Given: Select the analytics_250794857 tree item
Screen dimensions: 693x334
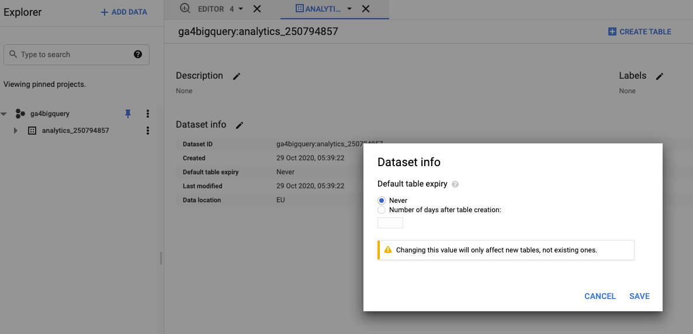Looking at the screenshot, I should pyautogui.click(x=75, y=131).
